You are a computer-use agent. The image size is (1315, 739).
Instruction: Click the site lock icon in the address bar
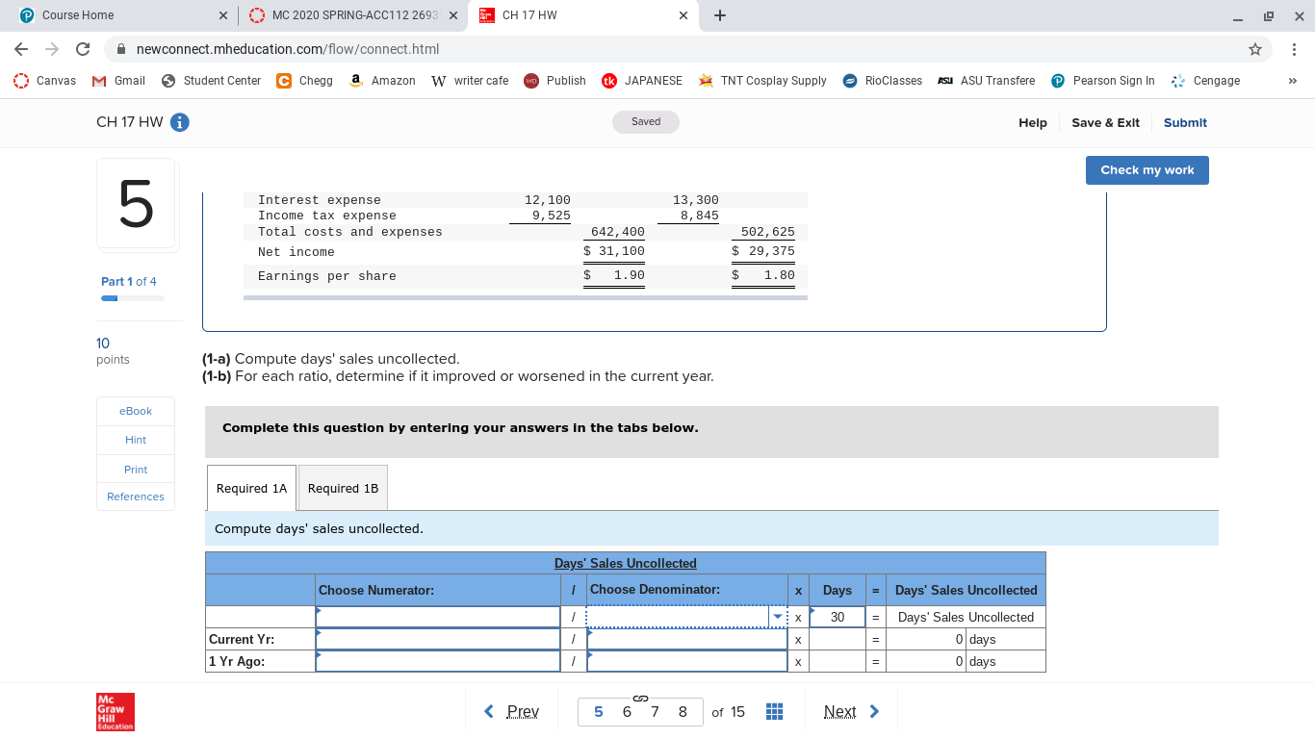[x=121, y=49]
